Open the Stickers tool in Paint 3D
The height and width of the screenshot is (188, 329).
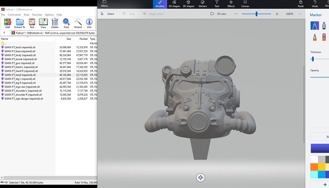[203, 4]
